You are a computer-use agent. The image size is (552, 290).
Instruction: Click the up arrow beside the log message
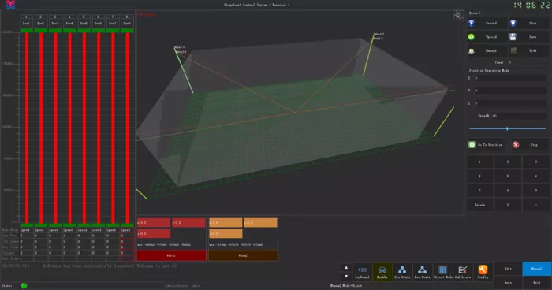(346, 268)
